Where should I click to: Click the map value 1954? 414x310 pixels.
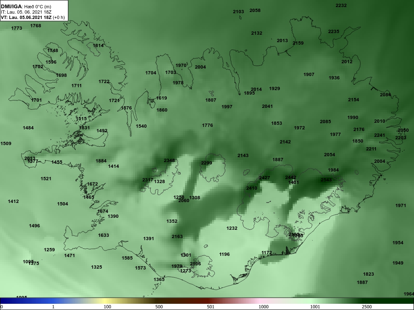pos(398,243)
